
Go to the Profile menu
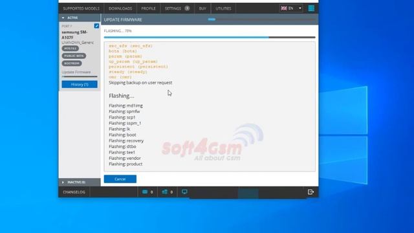point(148,8)
